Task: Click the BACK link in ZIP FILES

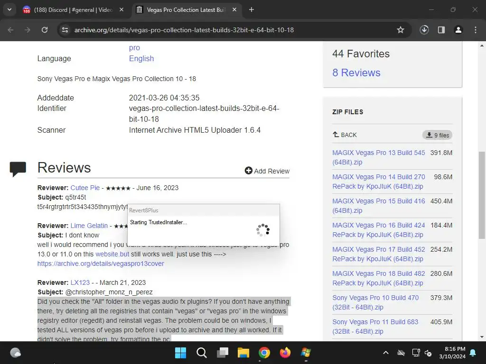Action: pos(345,135)
